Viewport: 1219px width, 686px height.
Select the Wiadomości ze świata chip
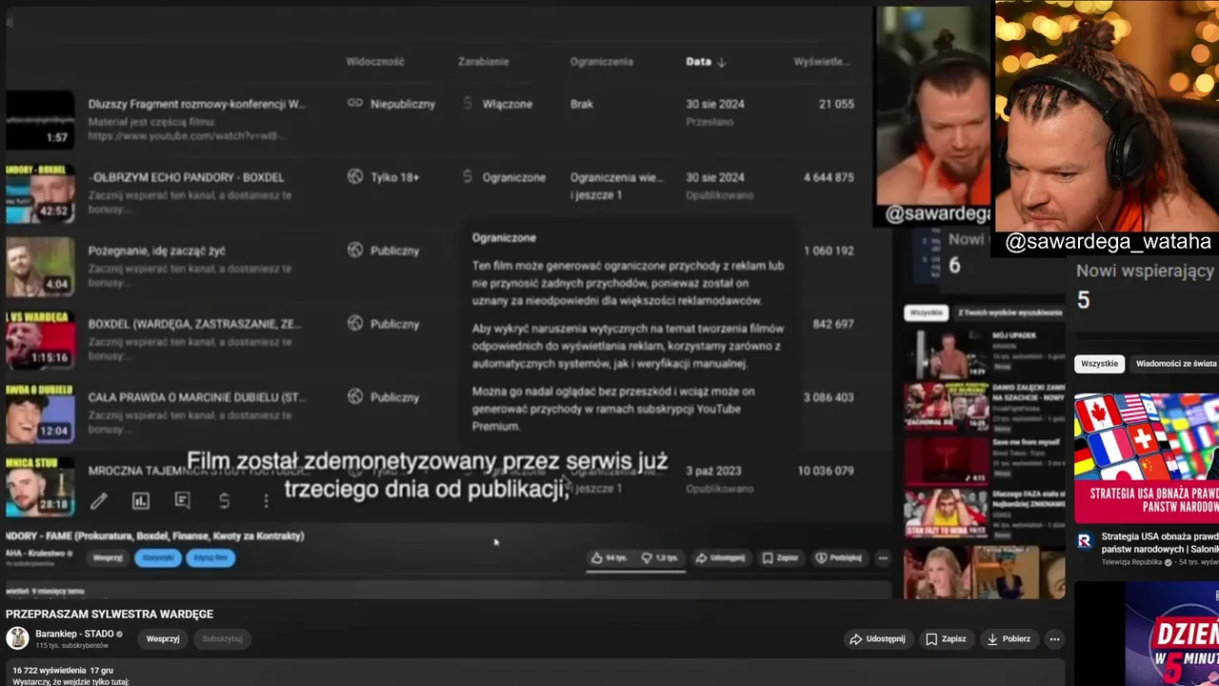(1176, 363)
